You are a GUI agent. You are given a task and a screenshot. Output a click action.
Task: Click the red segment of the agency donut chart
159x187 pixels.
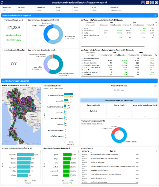(115, 130)
